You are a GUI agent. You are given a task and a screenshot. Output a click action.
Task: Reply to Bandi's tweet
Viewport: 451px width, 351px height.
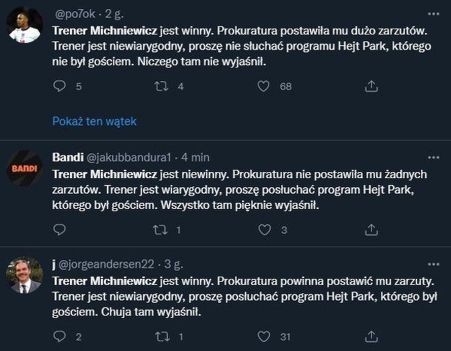tap(59, 230)
